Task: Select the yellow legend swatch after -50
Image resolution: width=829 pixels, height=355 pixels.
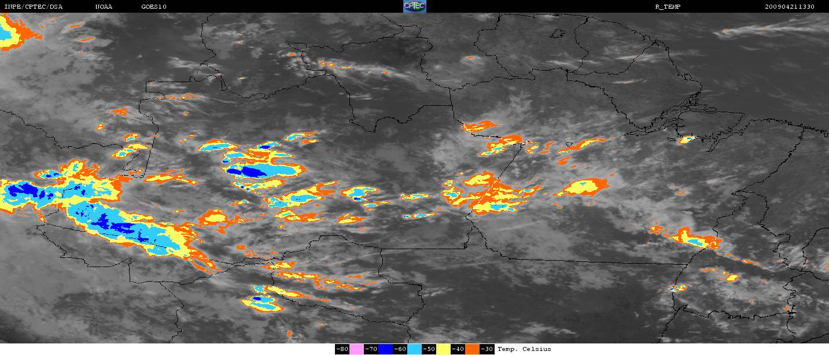Action: click(x=443, y=349)
